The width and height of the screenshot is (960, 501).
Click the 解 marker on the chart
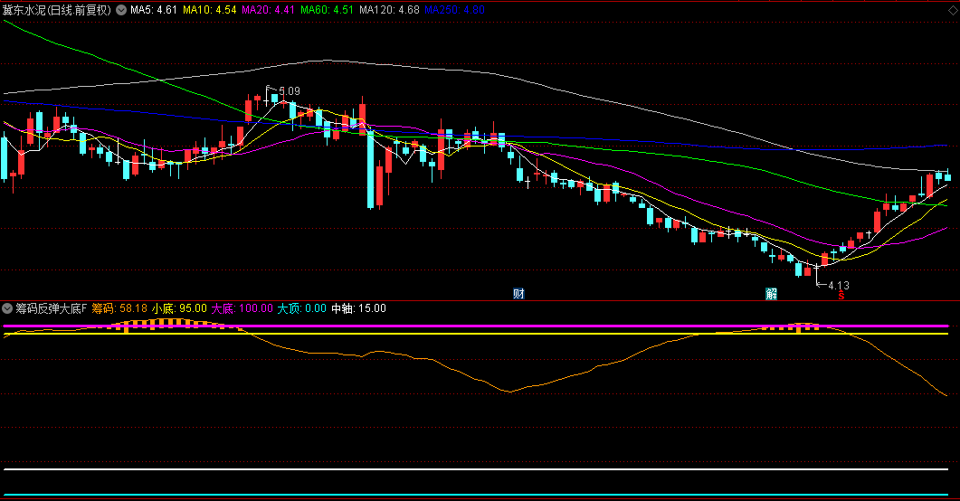pos(772,294)
